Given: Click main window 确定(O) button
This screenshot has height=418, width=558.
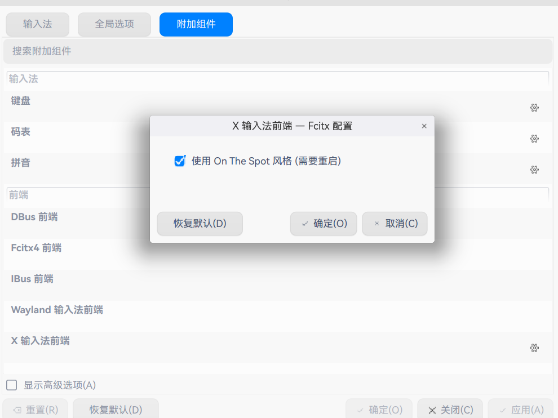Looking at the screenshot, I should pos(379,410).
